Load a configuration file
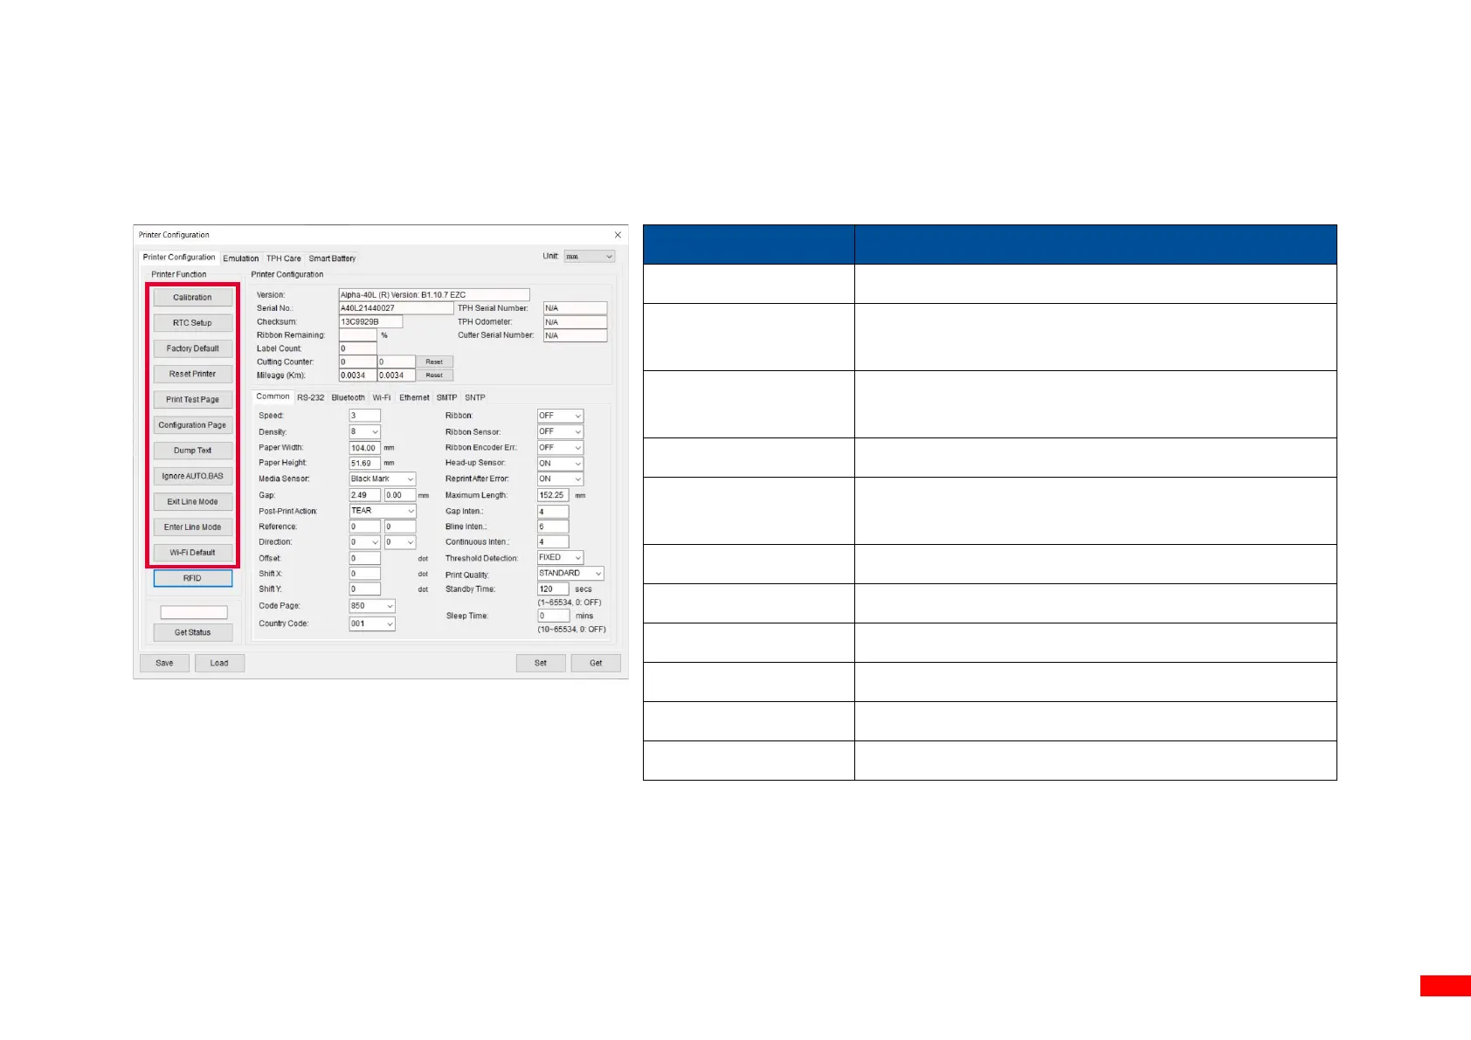 click(219, 663)
